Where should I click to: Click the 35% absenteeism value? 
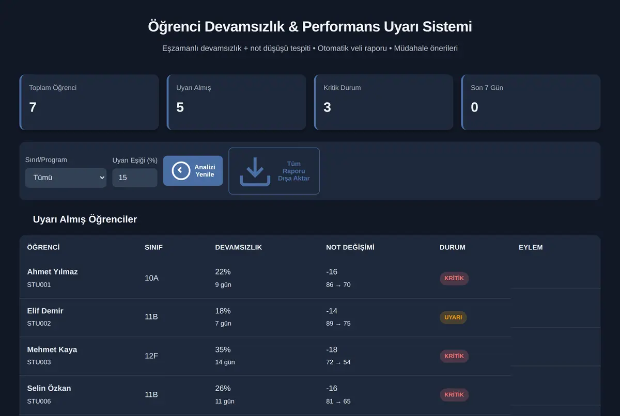[223, 349]
